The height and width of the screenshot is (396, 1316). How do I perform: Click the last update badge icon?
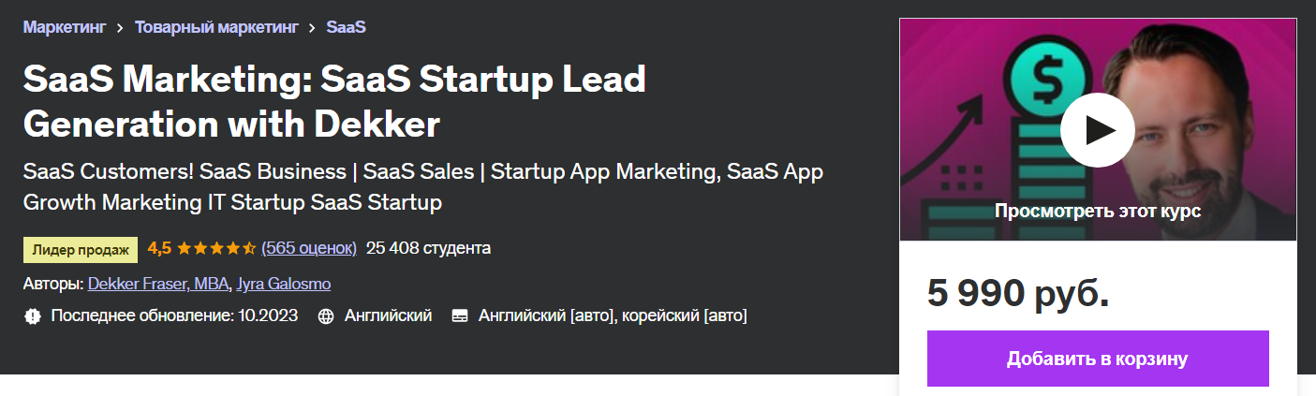[x=33, y=316]
